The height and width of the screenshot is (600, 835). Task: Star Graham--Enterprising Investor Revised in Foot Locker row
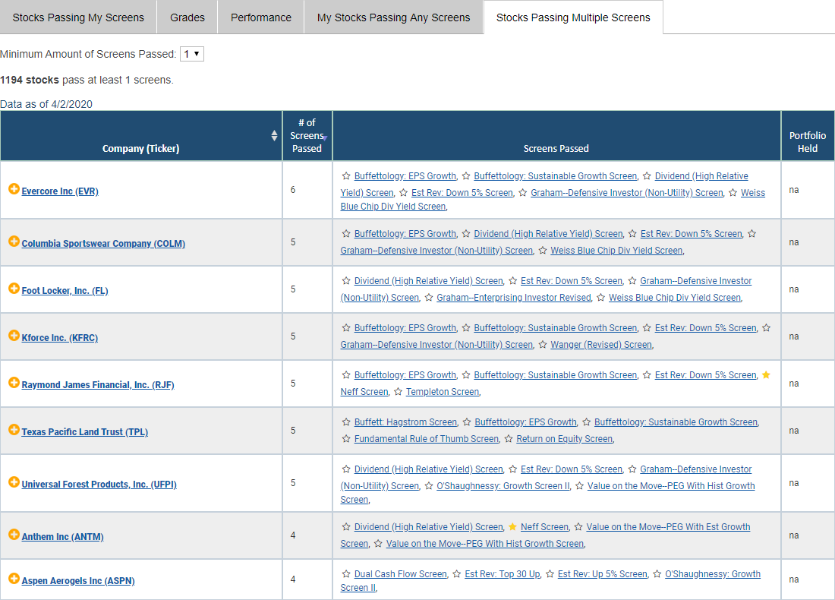click(x=429, y=297)
